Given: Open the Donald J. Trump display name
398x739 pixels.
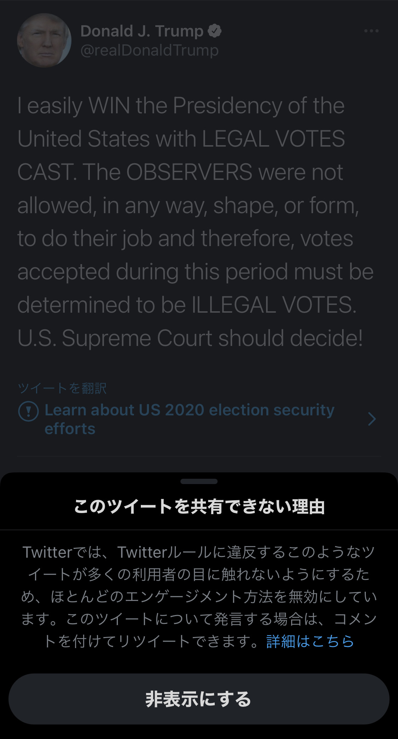Looking at the screenshot, I should pos(142,31).
